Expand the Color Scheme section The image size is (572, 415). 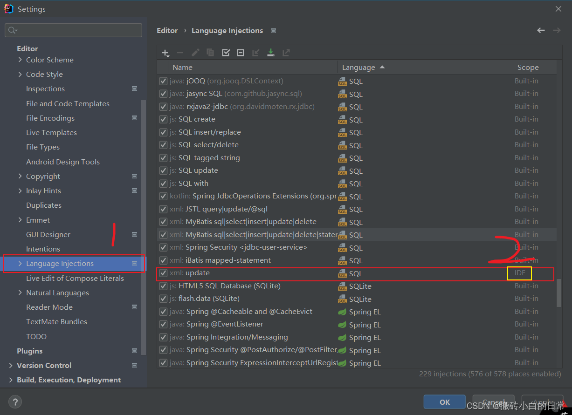(20, 60)
